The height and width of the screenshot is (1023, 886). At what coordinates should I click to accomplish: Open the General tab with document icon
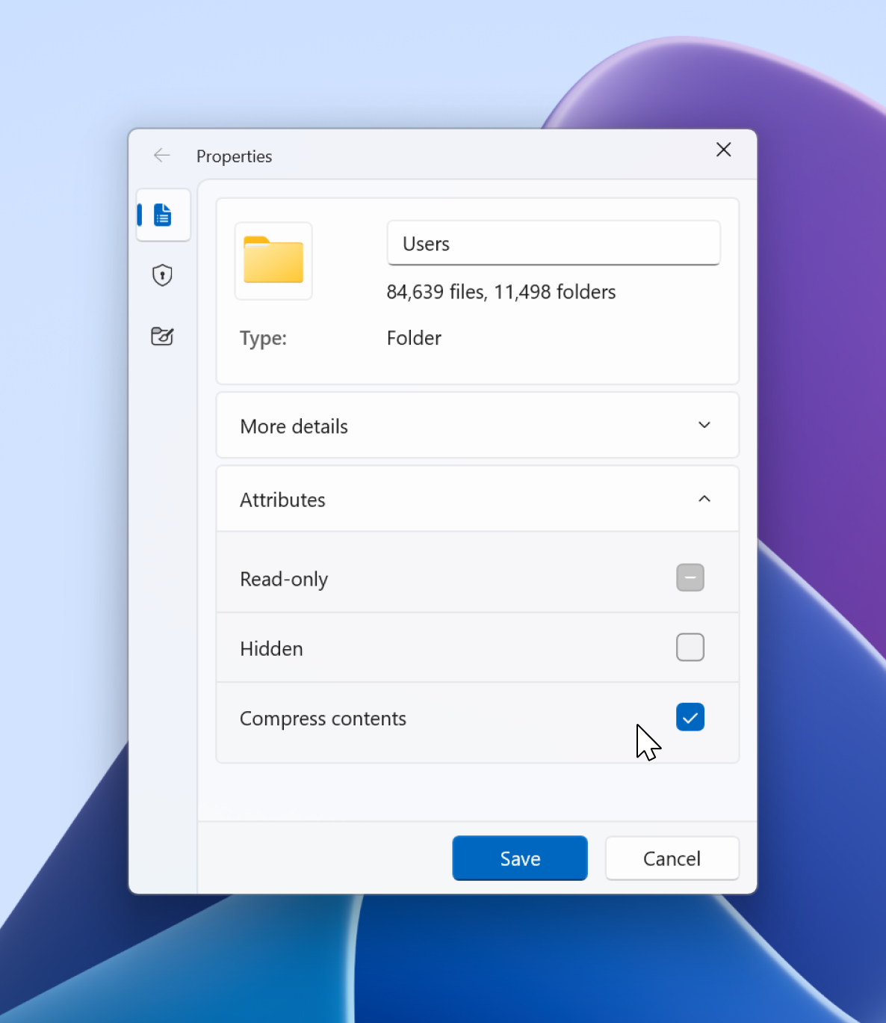[x=163, y=215]
